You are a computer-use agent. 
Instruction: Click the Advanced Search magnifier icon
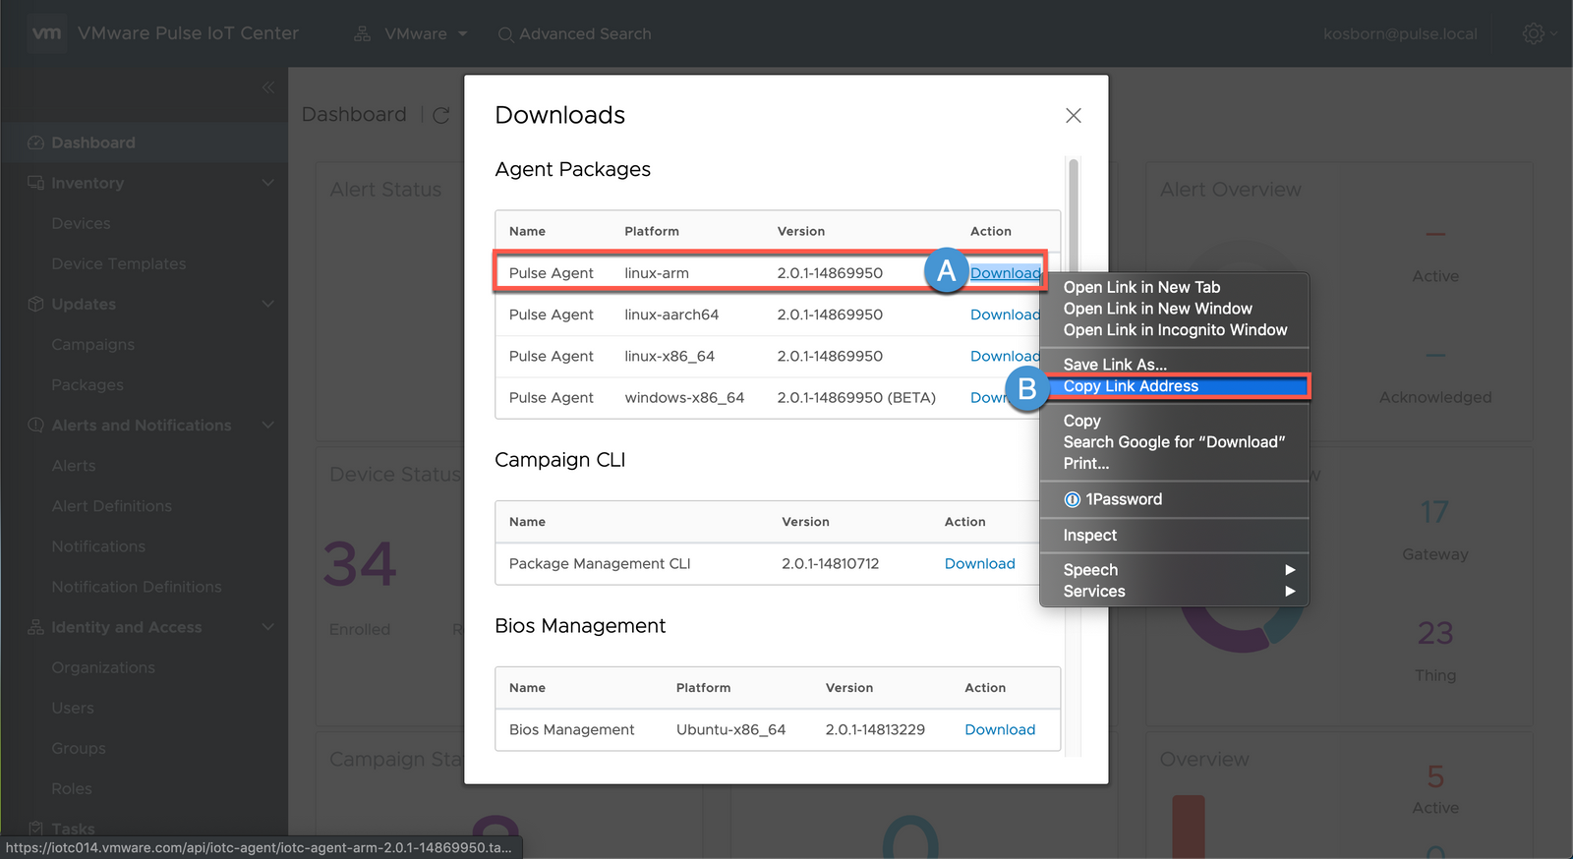click(x=505, y=34)
